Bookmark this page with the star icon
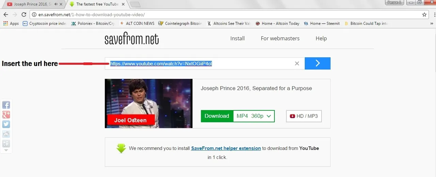This screenshot has width=436, height=177. tap(424, 15)
